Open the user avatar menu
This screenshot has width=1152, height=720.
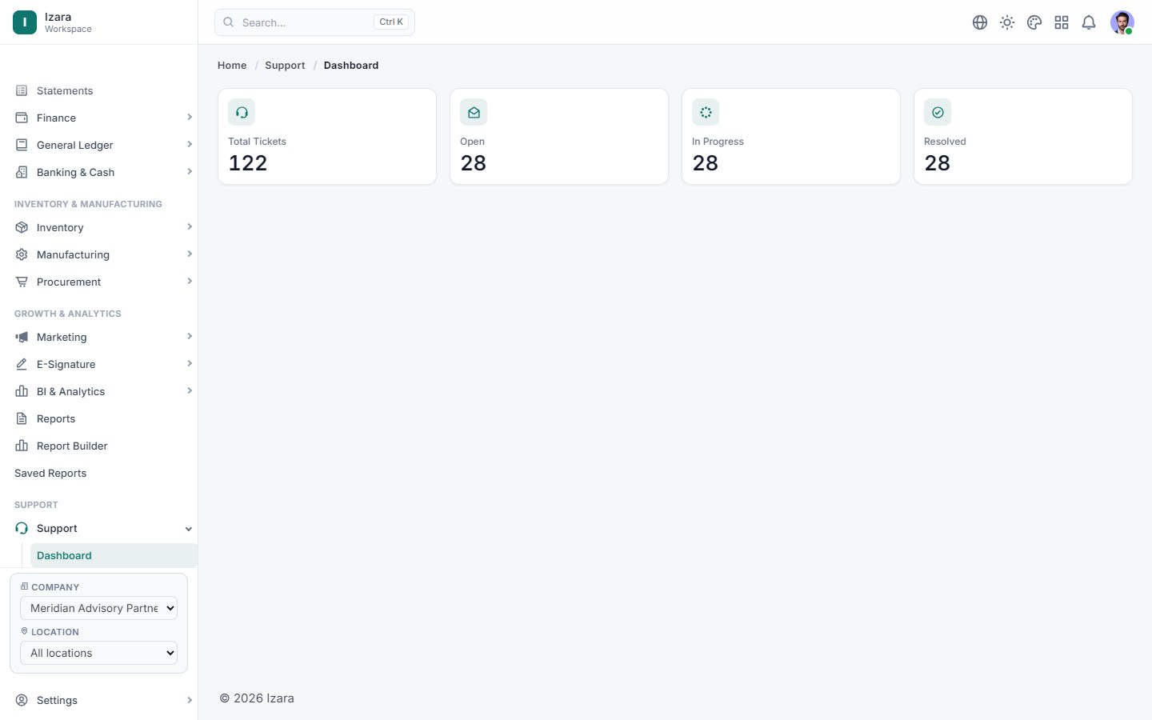pos(1122,22)
